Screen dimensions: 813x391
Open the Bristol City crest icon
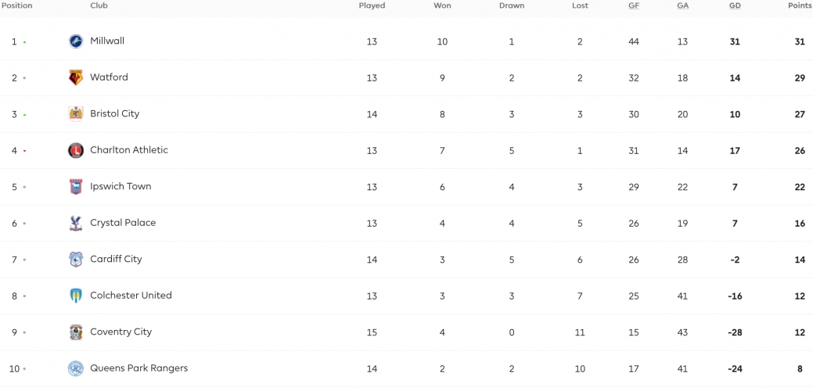tap(76, 114)
